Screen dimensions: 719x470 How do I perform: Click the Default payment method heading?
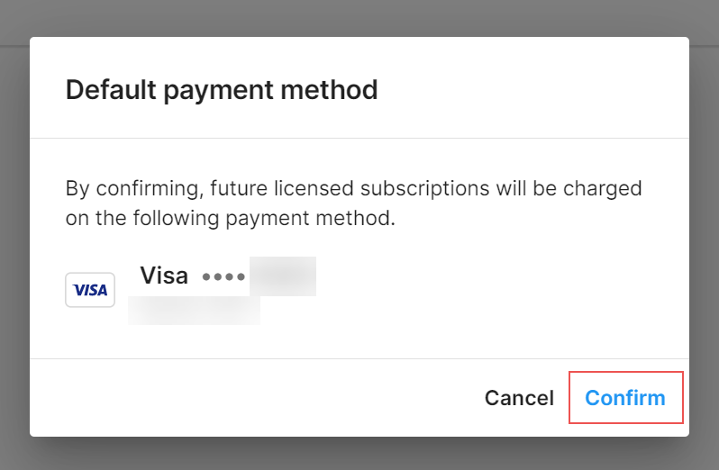[x=222, y=89]
